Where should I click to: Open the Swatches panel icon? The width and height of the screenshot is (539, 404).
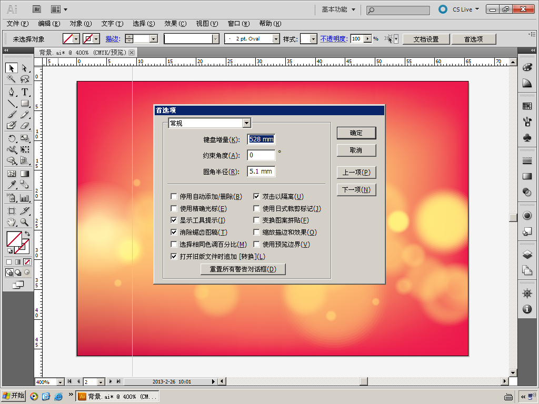pyautogui.click(x=527, y=106)
